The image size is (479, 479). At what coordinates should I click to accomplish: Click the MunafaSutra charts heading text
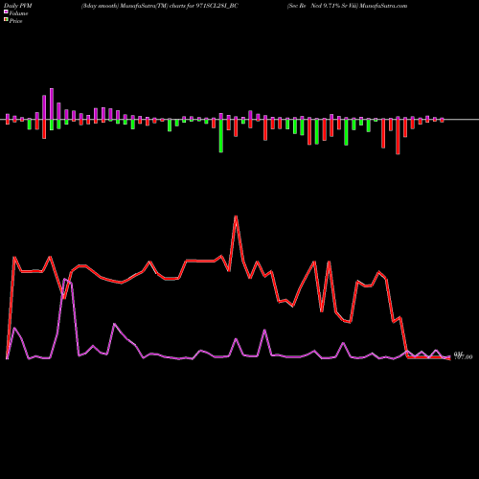tap(160, 6)
